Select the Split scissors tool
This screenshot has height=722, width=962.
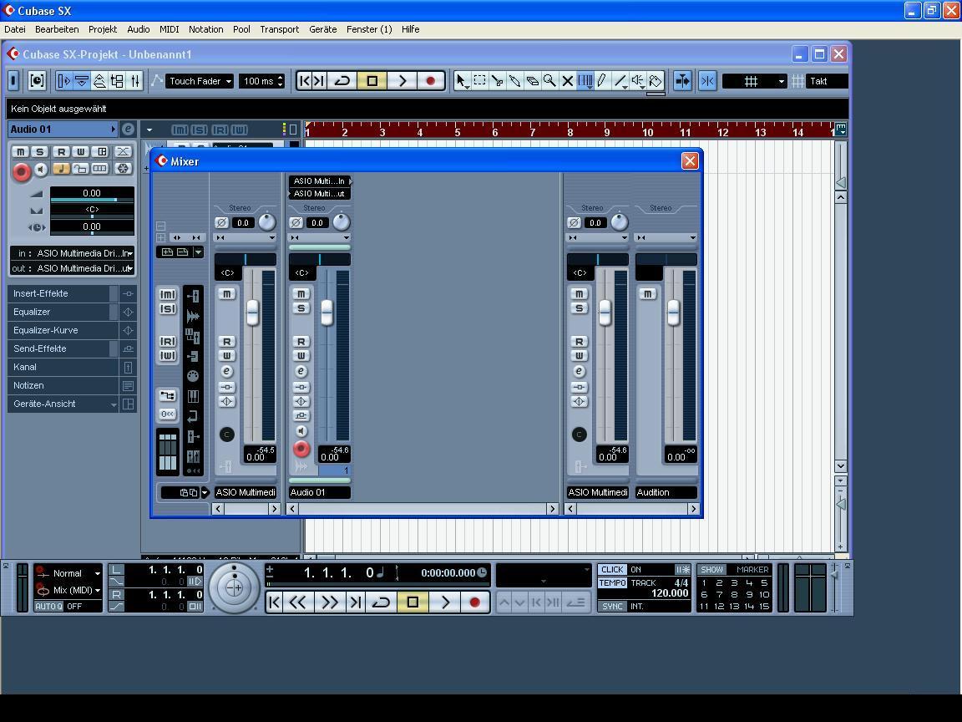(498, 80)
